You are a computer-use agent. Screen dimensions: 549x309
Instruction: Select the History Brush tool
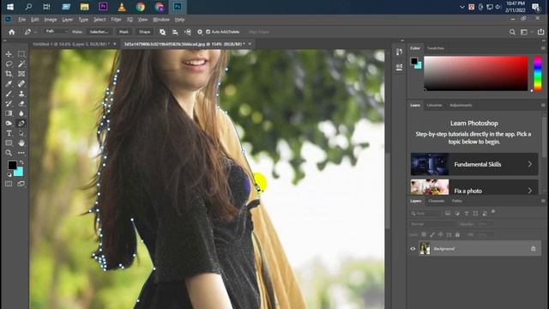tap(9, 103)
